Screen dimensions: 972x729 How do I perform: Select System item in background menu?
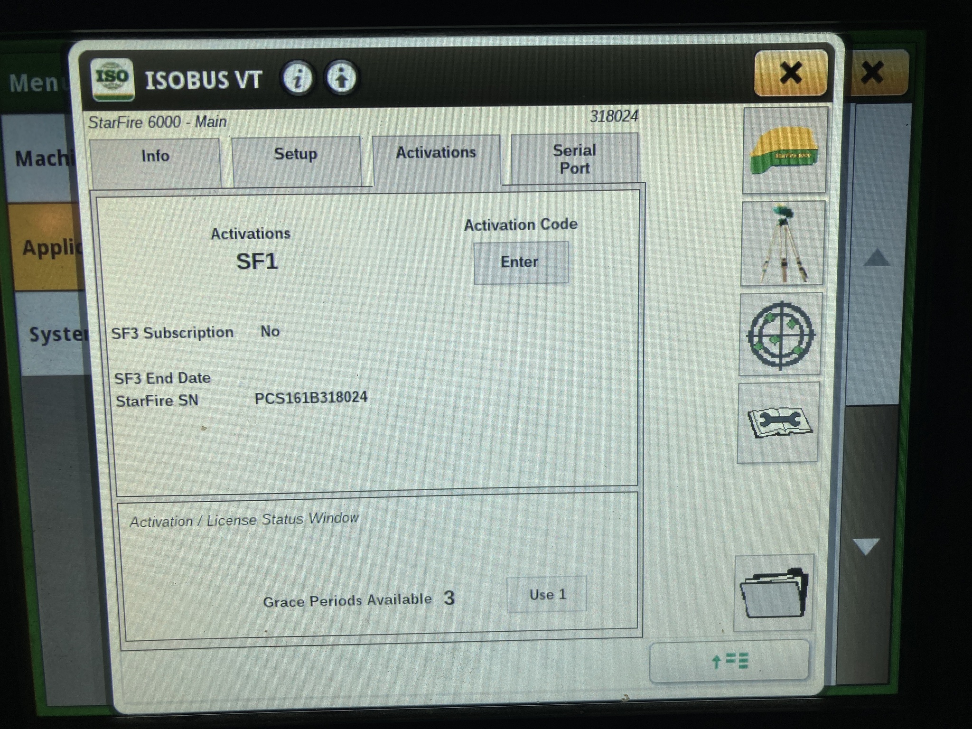click(x=55, y=334)
